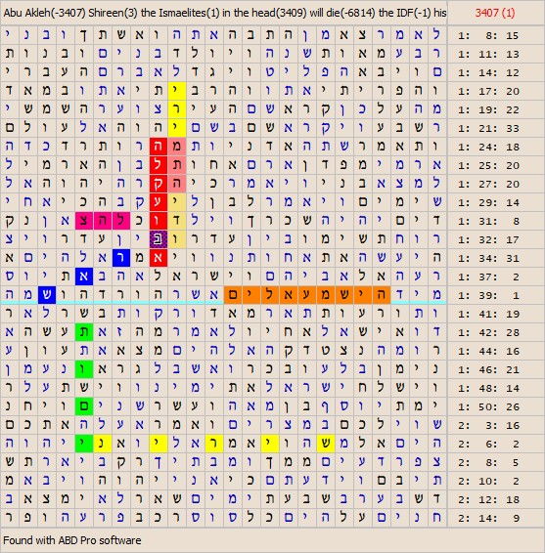Select green highlighted ו cell in row 1:46:21
This screenshot has height=553, width=545.
coord(84,369)
